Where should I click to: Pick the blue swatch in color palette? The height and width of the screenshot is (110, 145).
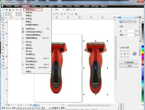[x=143, y=47]
